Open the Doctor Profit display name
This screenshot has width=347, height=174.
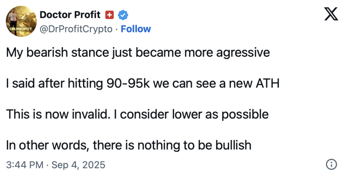click(x=70, y=15)
